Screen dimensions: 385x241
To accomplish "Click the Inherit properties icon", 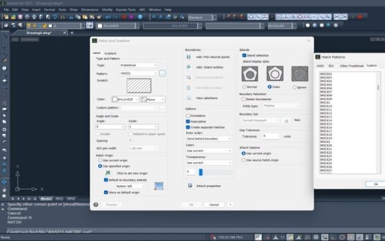I will tap(190, 186).
